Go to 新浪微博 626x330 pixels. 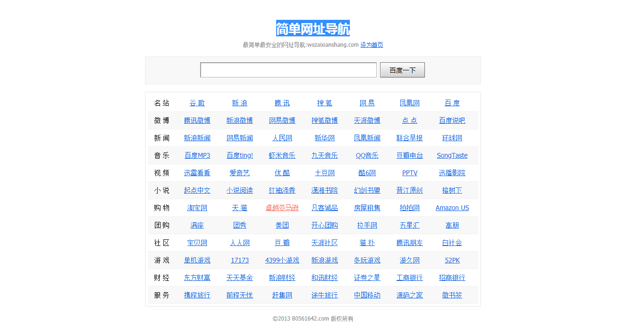click(x=240, y=120)
